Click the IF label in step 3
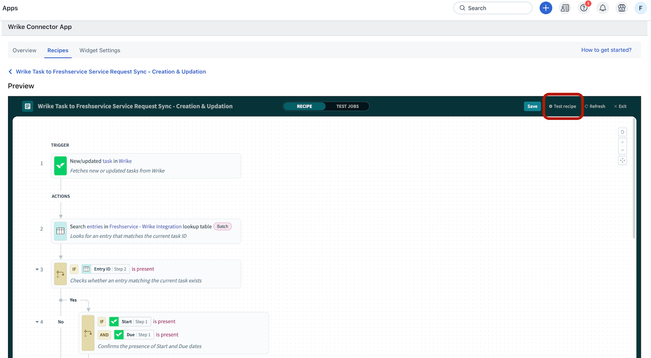This screenshot has height=358, width=651. (x=74, y=269)
